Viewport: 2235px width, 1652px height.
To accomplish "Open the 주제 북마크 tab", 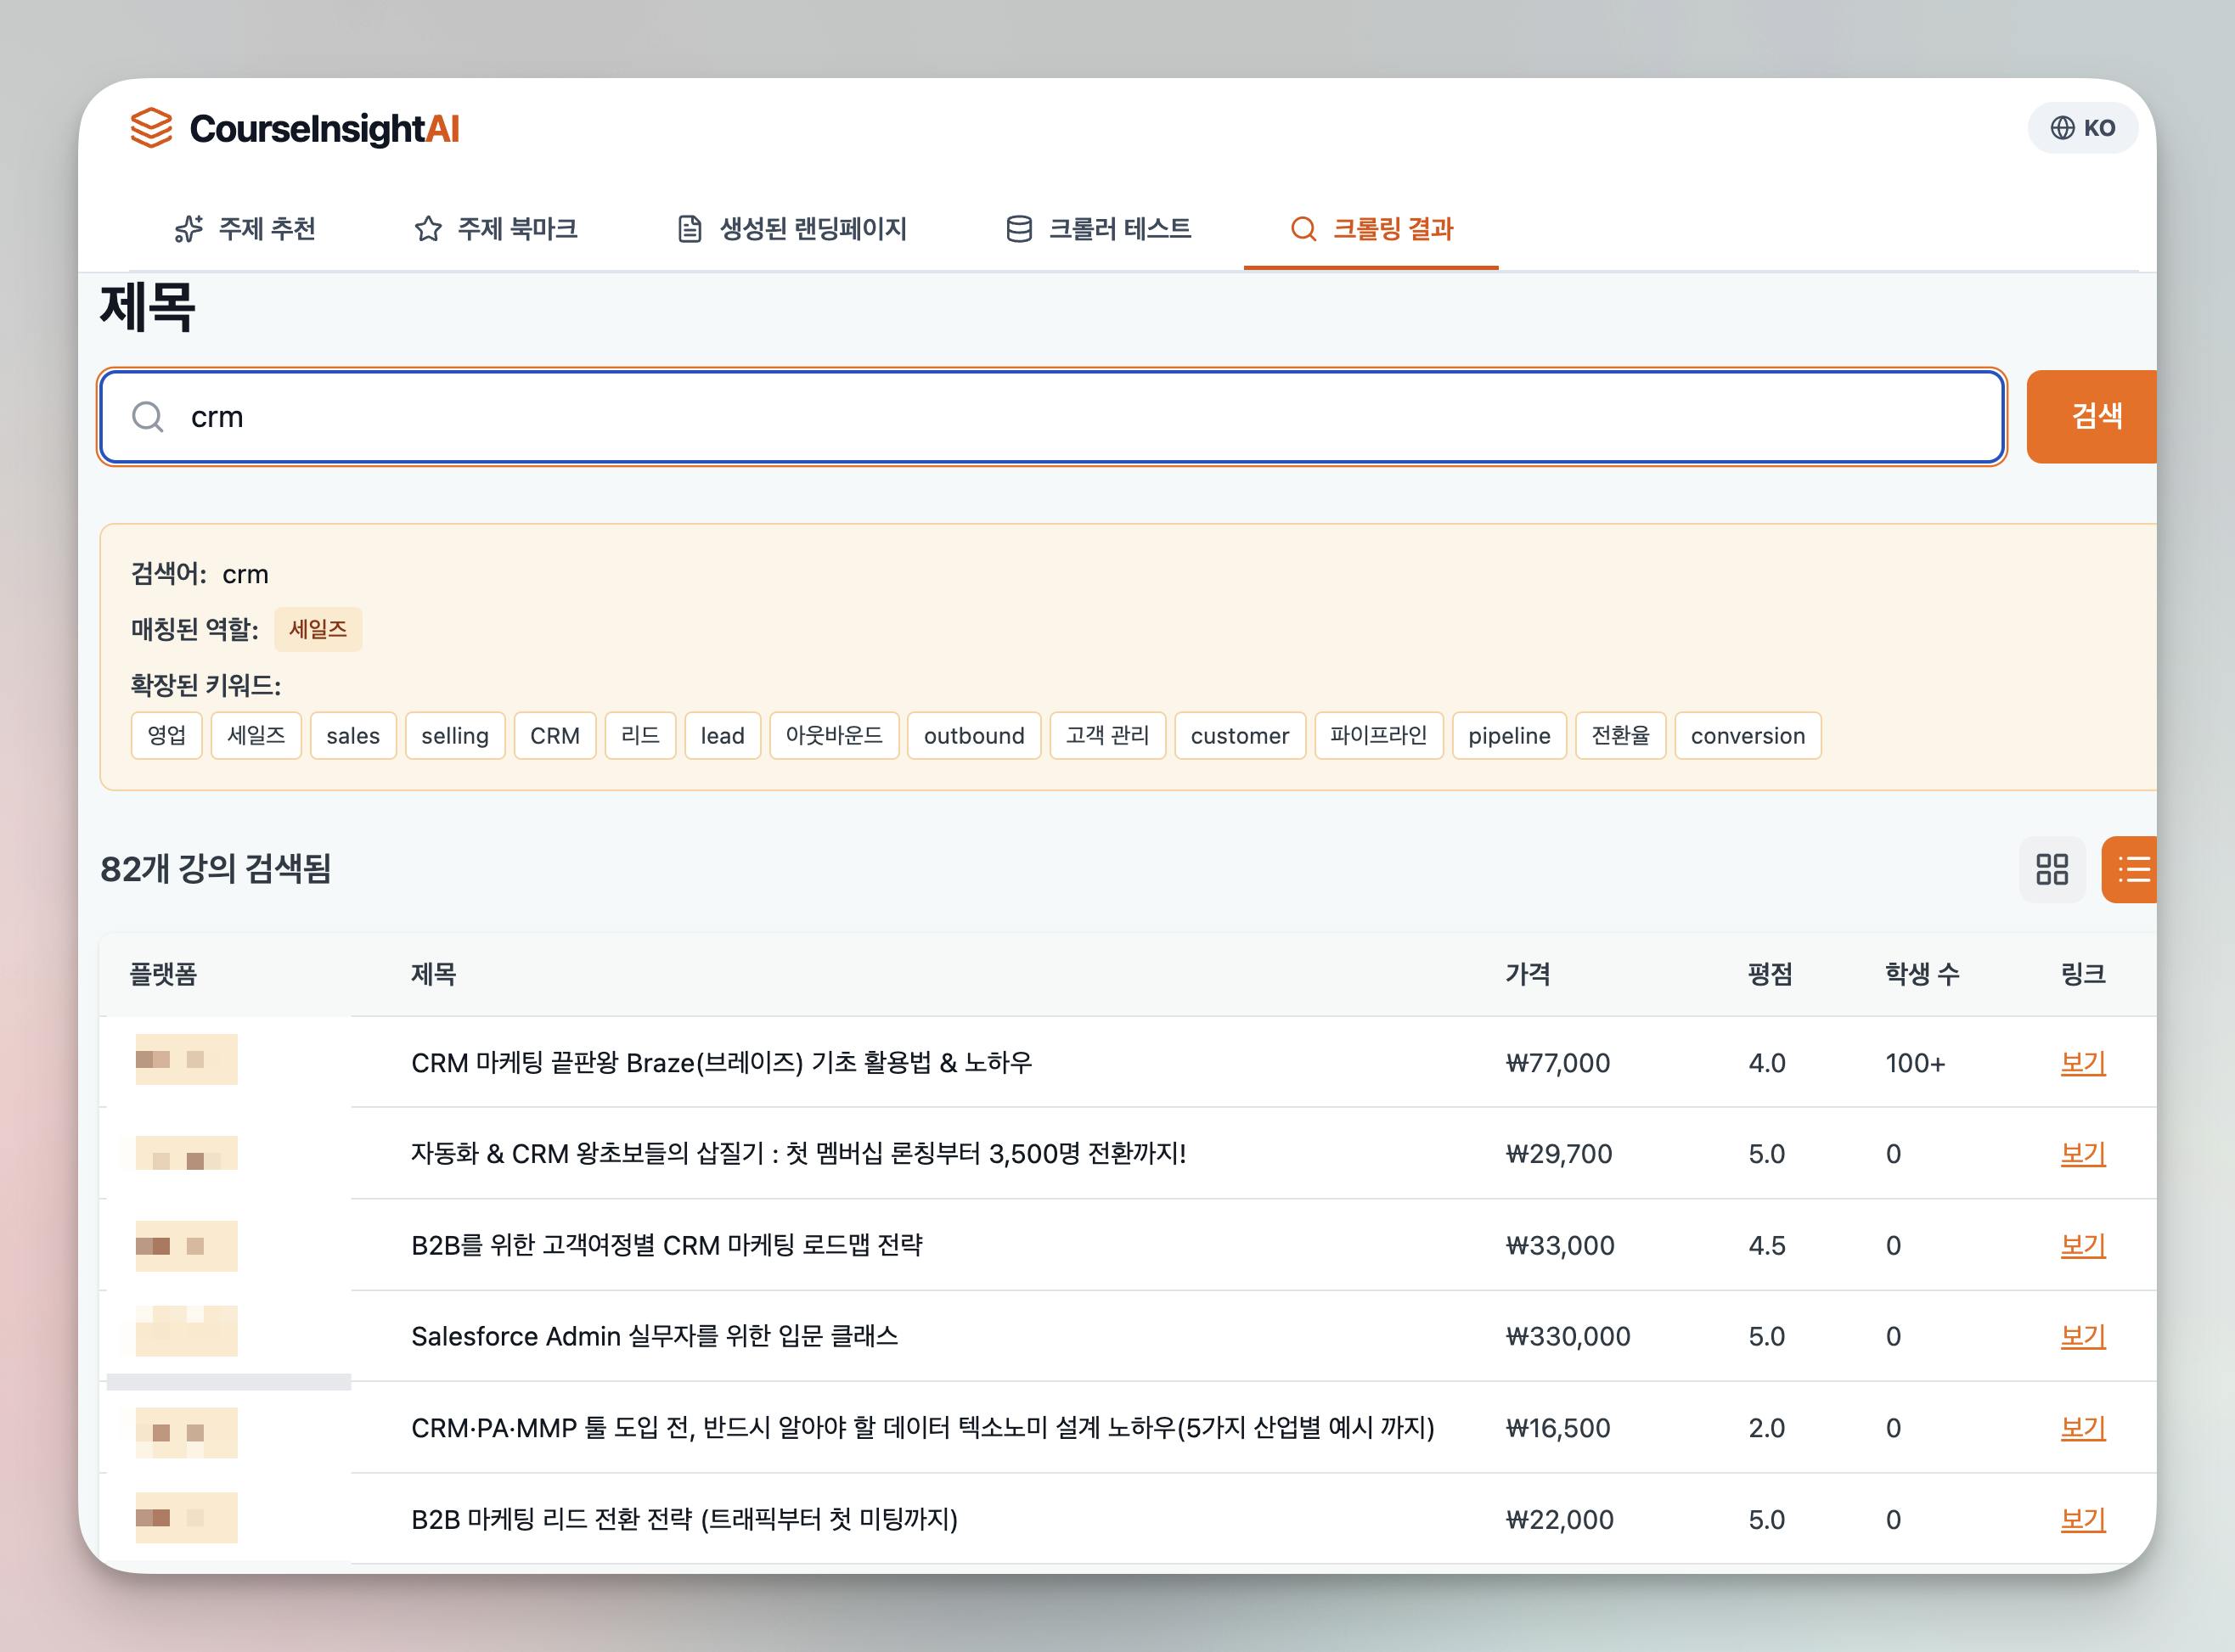I will click(x=496, y=229).
